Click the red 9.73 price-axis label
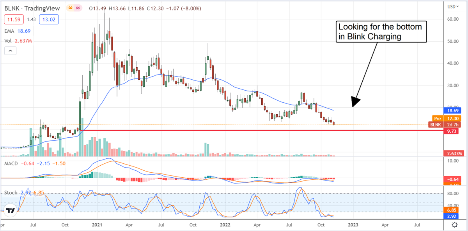Image resolution: width=468 pixels, height=231 pixels. click(451, 131)
